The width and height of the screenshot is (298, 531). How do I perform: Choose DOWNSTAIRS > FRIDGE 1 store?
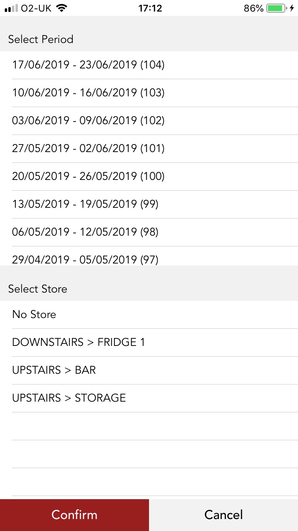pos(79,342)
